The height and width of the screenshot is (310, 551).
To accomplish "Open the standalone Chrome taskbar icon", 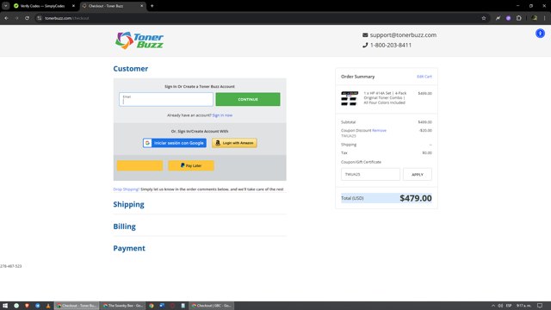I will click(152, 306).
